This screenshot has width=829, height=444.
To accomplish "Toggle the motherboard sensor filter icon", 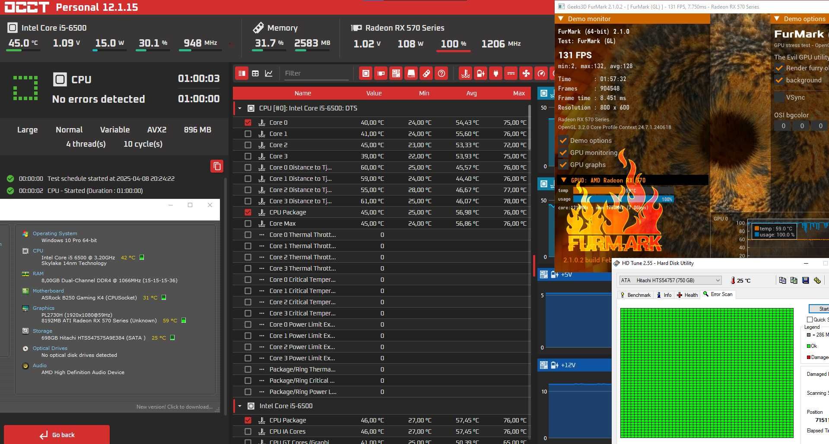I will [x=396, y=73].
